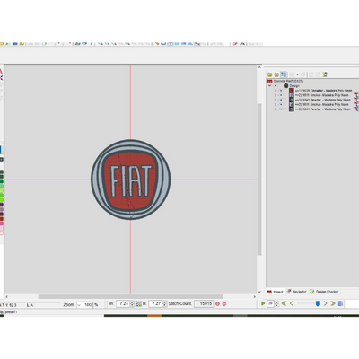The height and width of the screenshot is (359, 359).
Task: Expand the Cinnabar thread row numbered 1
Action: [x=276, y=91]
